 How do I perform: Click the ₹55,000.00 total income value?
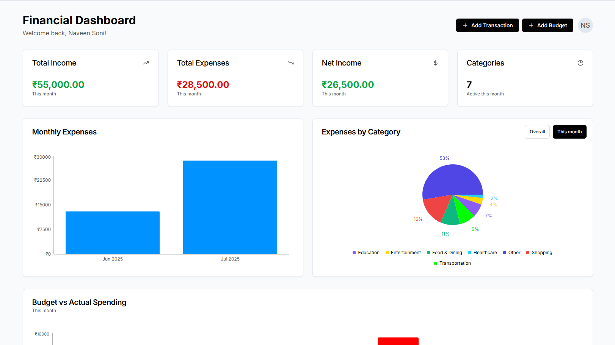tap(58, 84)
